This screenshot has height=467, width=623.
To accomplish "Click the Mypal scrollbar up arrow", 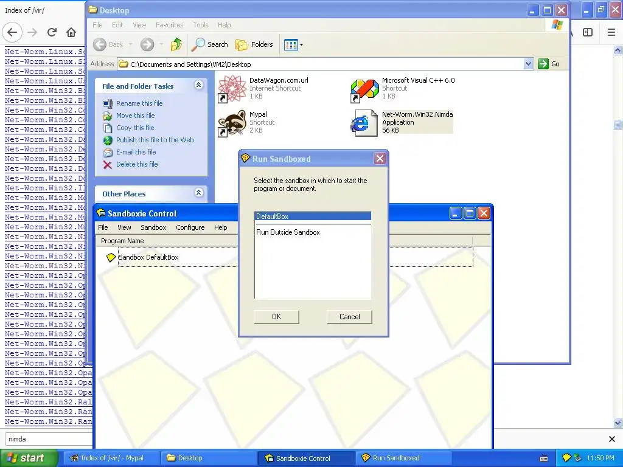I will tap(618, 50).
